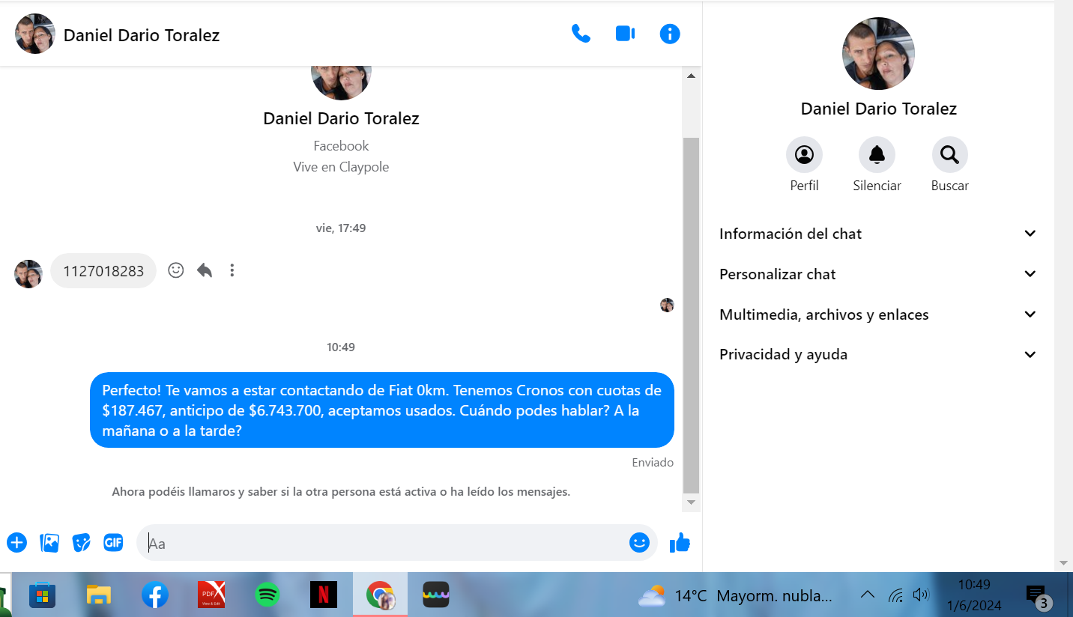The image size is (1073, 617).
Task: React to the 1127018283 message with an emoji
Action: pyautogui.click(x=176, y=270)
